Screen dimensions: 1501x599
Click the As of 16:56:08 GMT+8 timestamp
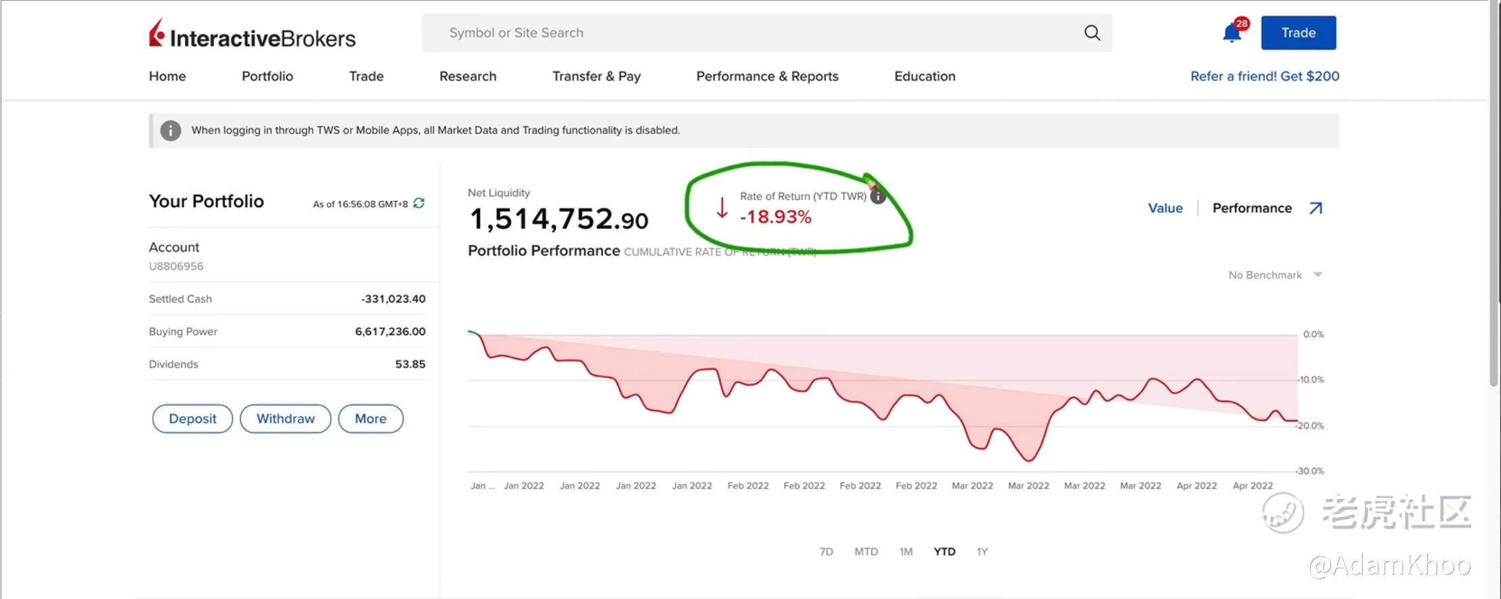(x=360, y=204)
